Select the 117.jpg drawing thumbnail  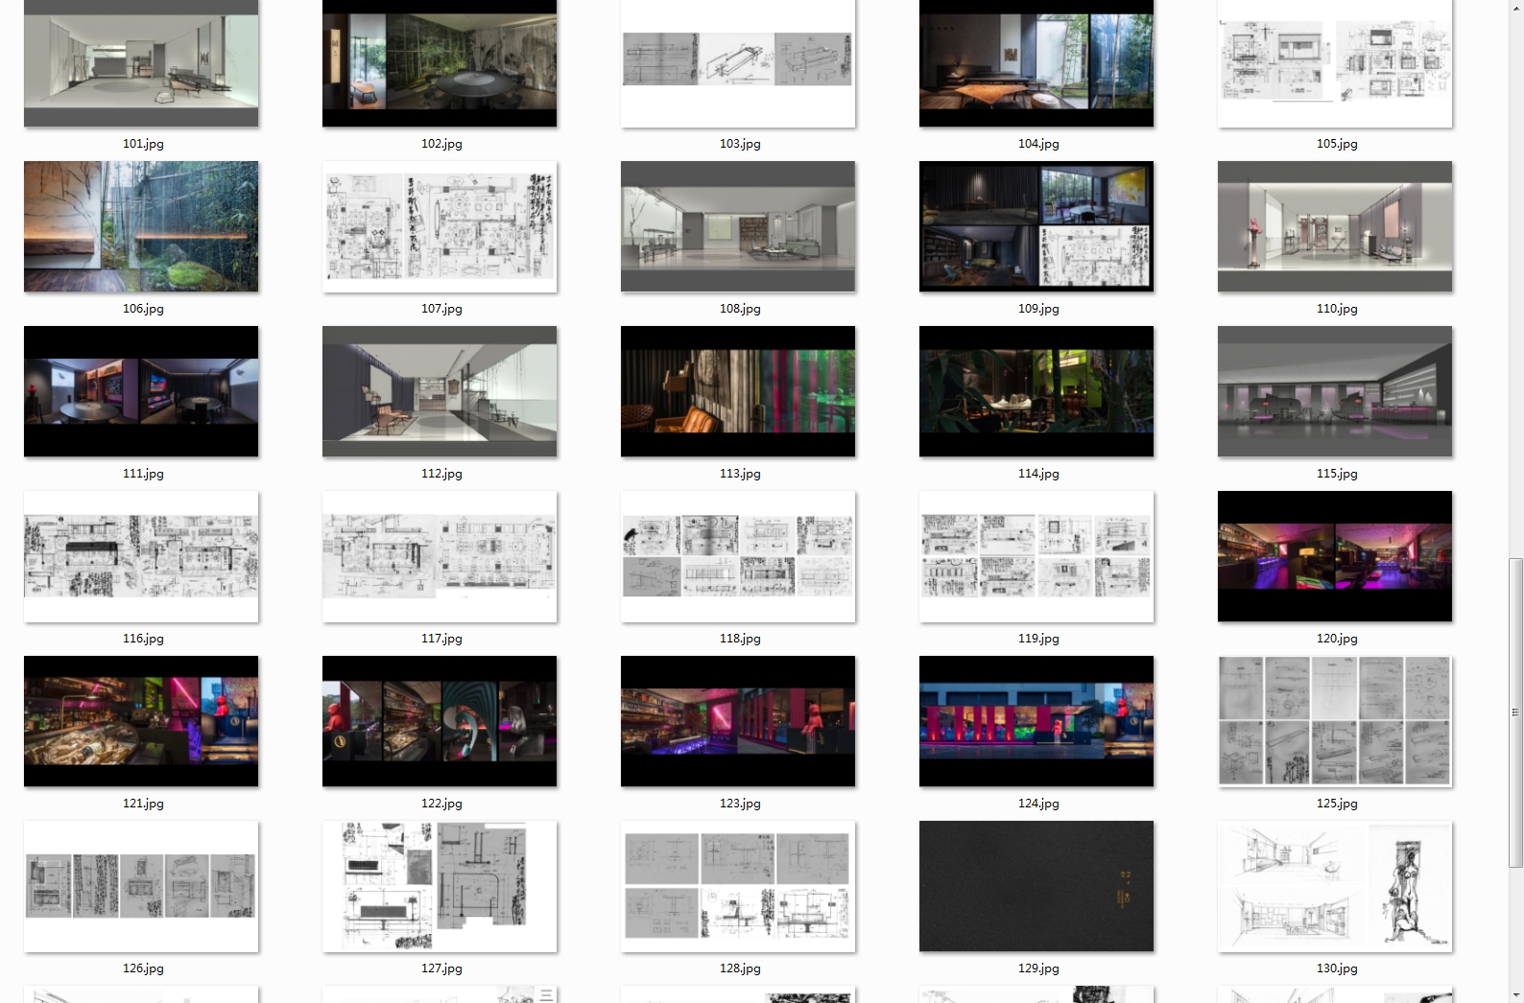(x=440, y=556)
